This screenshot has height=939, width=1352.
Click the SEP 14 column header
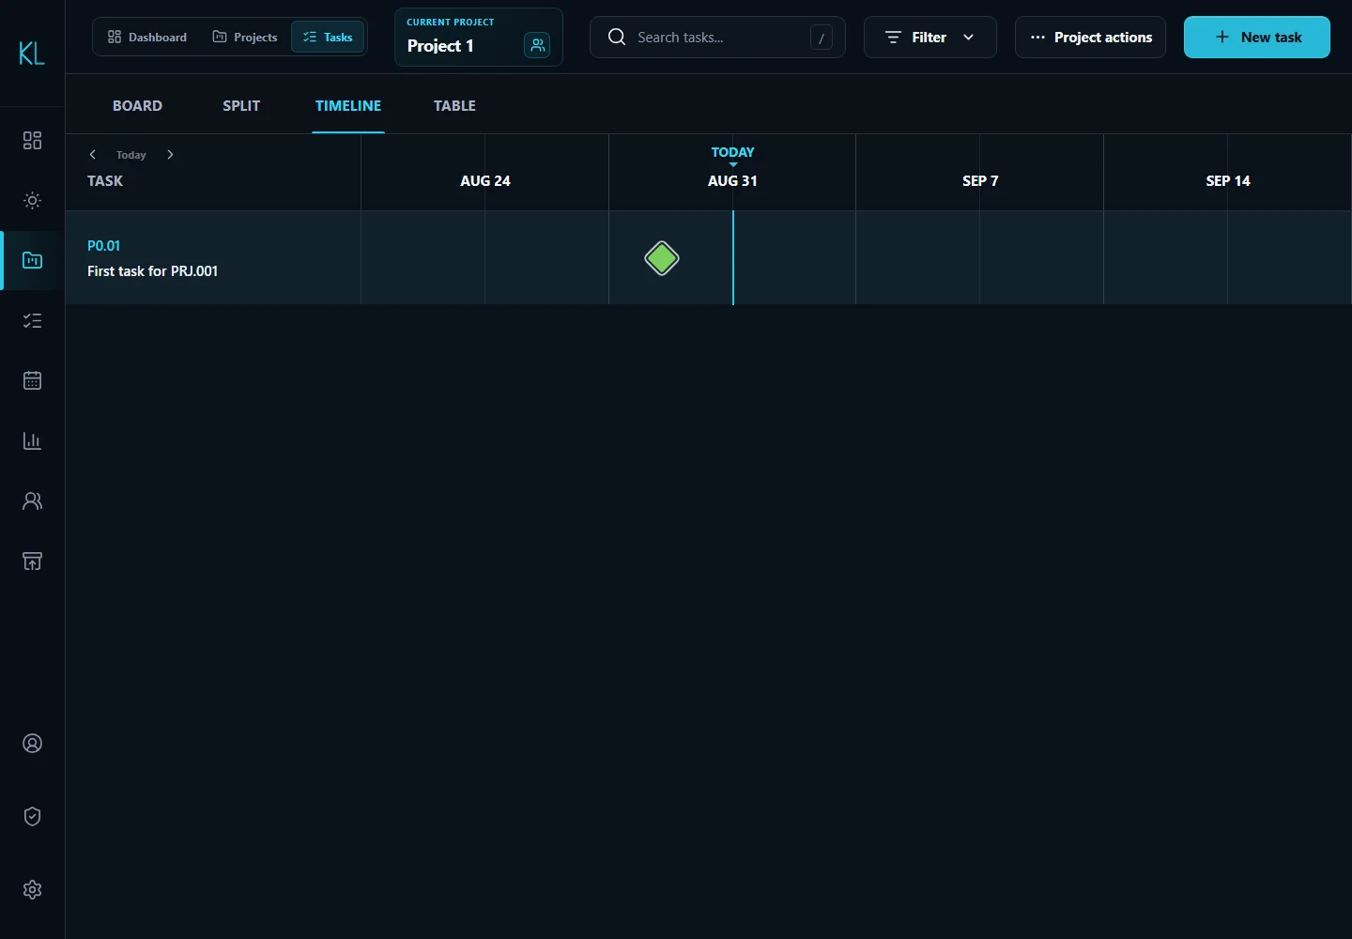click(1228, 181)
